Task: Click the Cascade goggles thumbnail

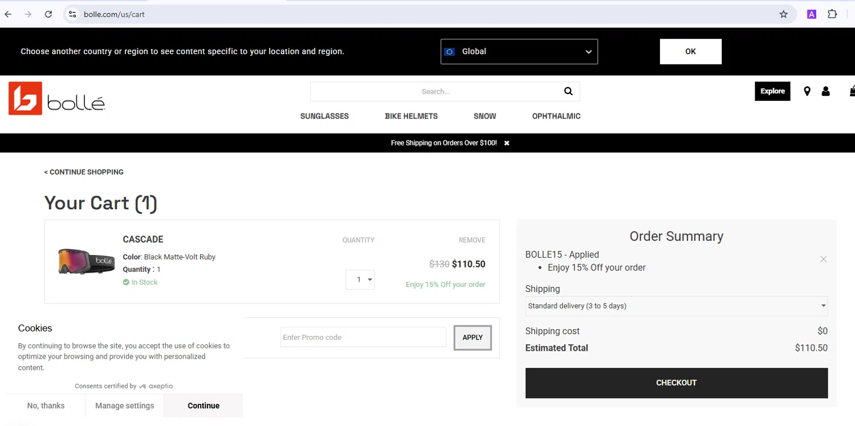Action: click(87, 261)
